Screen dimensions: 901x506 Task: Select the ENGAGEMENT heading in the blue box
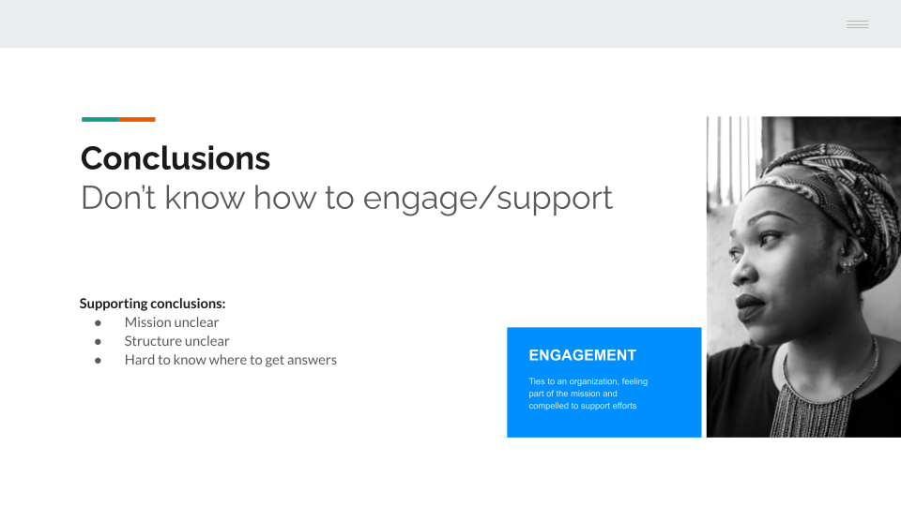click(582, 355)
